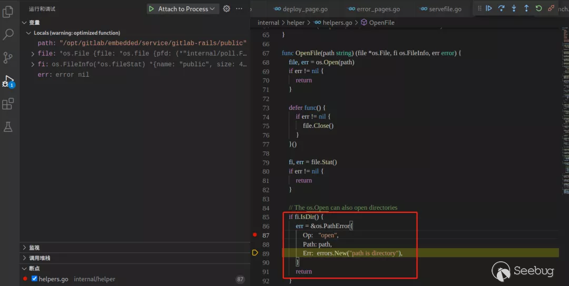Open the Run and Debug view
Viewport: 569px width, 286px height.
[7, 81]
